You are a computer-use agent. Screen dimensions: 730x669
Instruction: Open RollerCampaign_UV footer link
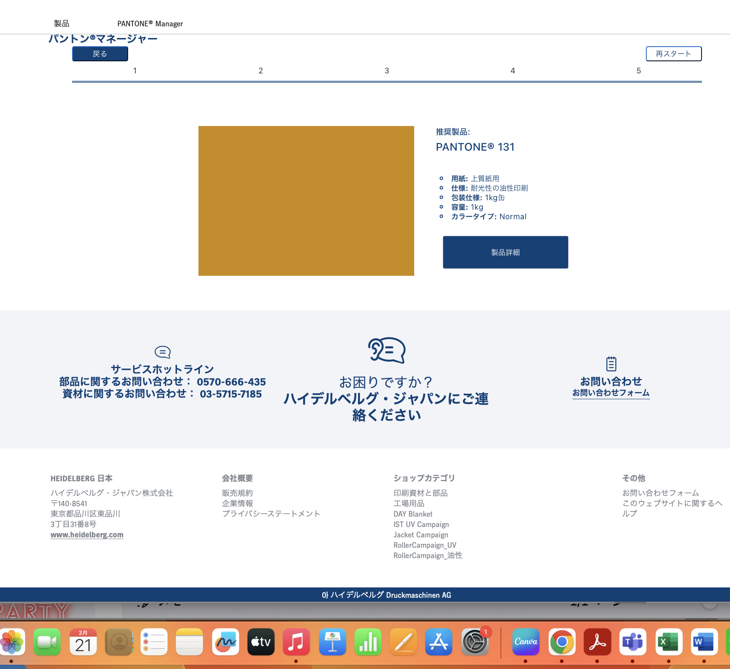425,545
